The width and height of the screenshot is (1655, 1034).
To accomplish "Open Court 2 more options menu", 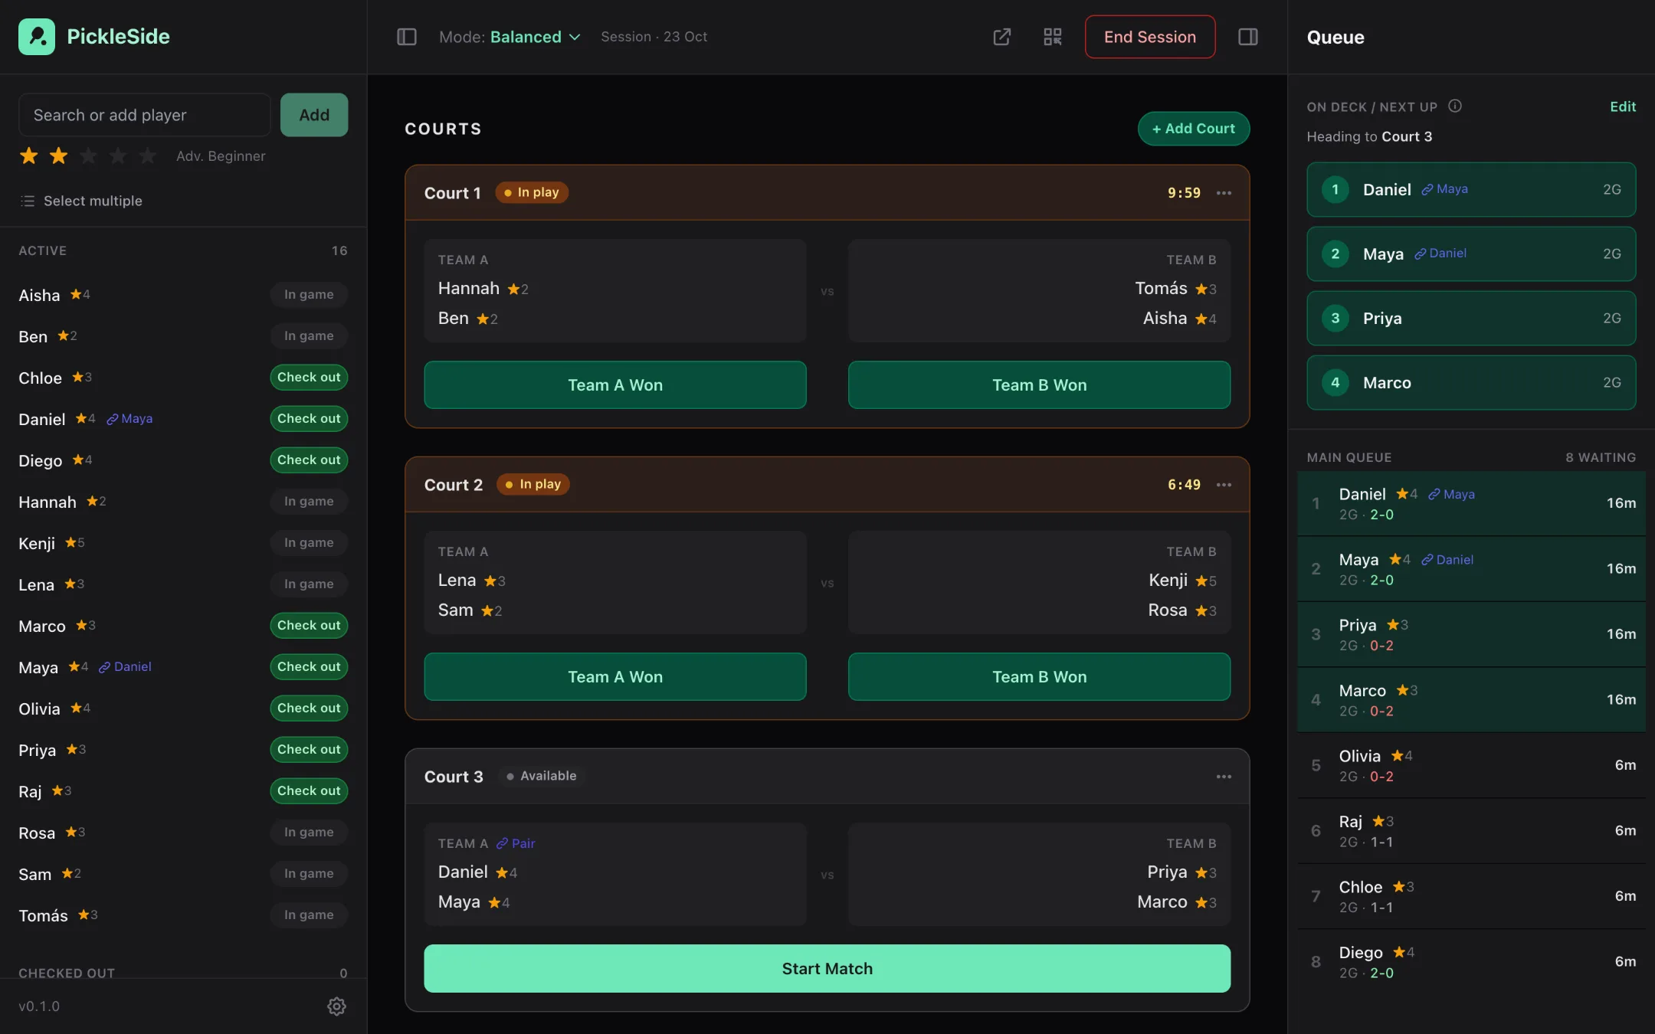I will click(1224, 485).
